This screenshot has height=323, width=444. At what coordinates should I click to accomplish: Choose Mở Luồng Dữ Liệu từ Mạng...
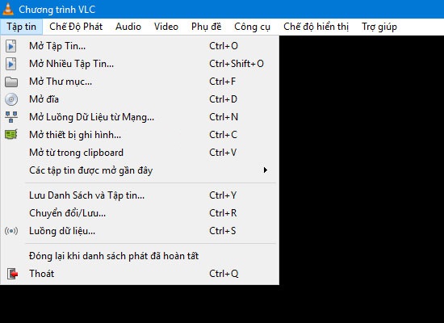(x=140, y=117)
